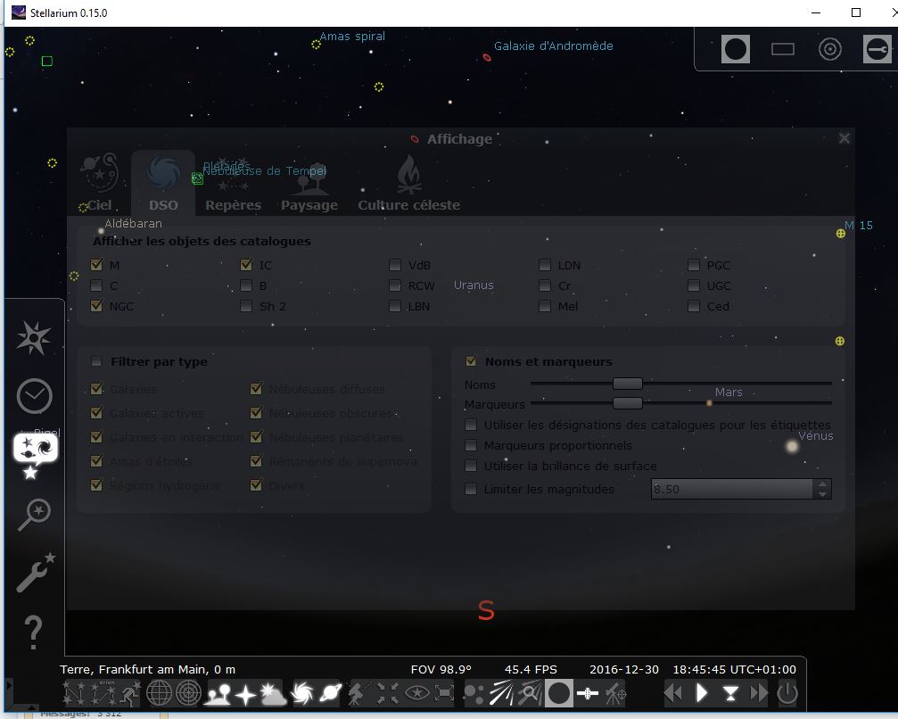
Task: Enable Filtrer par type checkbox
Action: coord(97,361)
